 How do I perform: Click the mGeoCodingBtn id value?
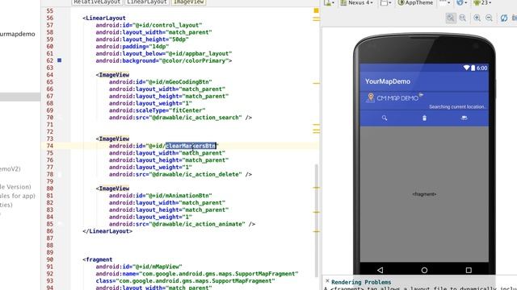coord(179,81)
